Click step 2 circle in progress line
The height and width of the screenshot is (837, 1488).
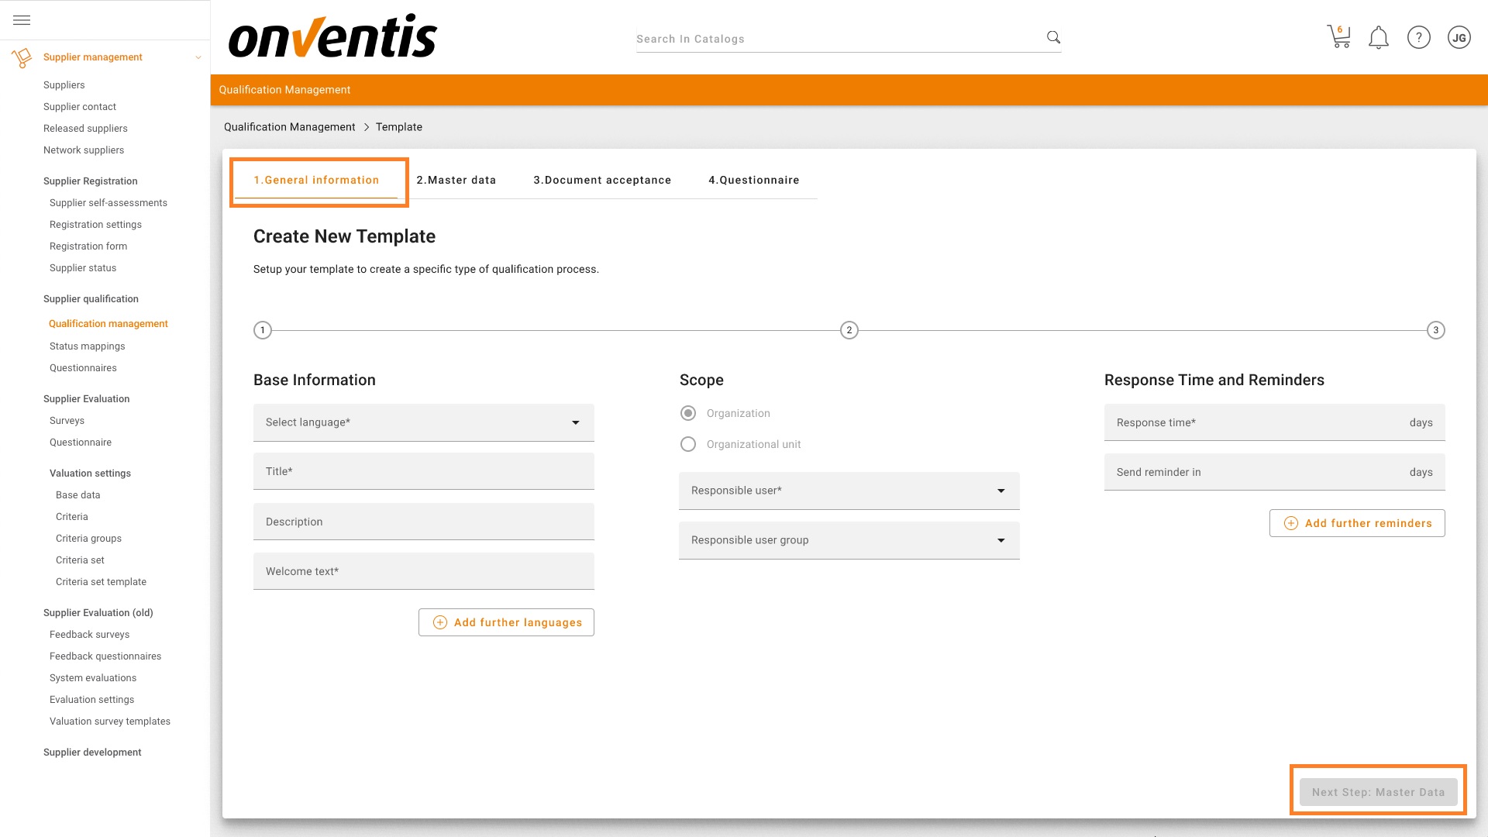849,330
